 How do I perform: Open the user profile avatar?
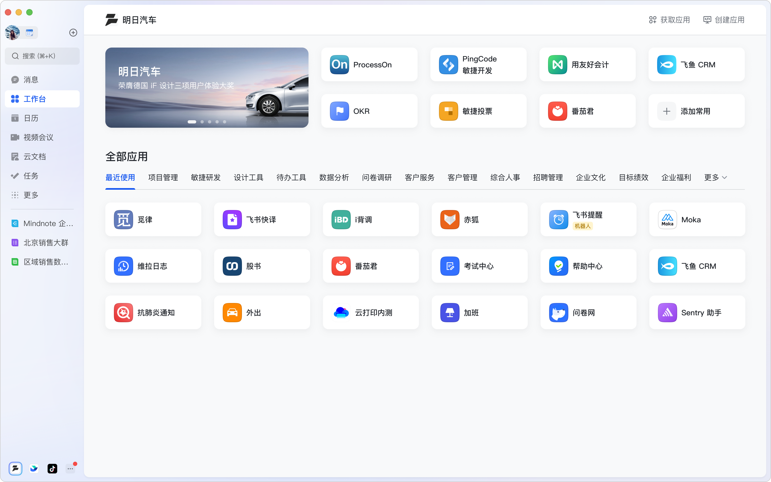coord(13,33)
